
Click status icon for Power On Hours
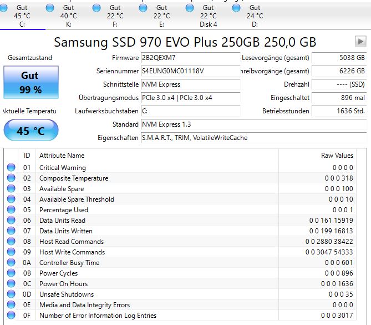coord(11,283)
